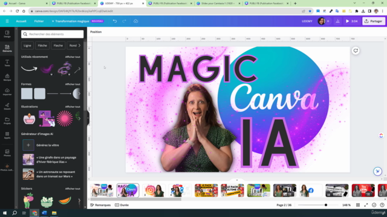Open the Applis sidebar panel
387x217 pixels.
[7, 135]
